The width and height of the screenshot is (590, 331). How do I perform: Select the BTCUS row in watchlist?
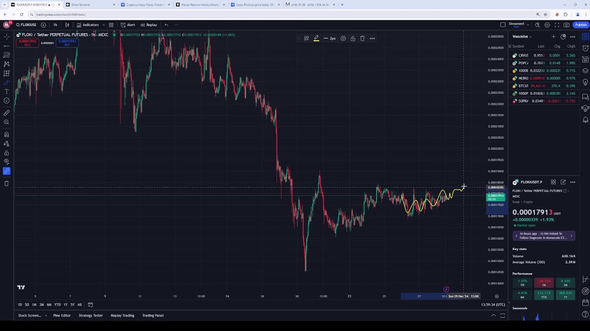(544, 86)
